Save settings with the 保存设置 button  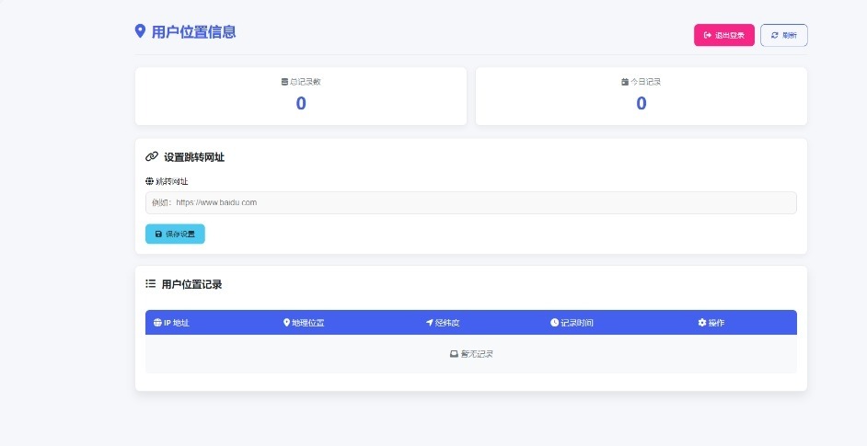(175, 234)
